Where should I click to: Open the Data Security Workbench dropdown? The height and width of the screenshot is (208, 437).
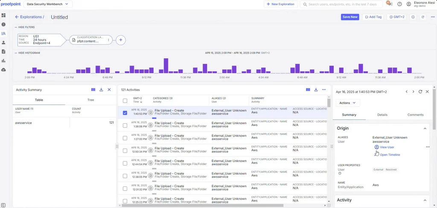coord(48,4)
